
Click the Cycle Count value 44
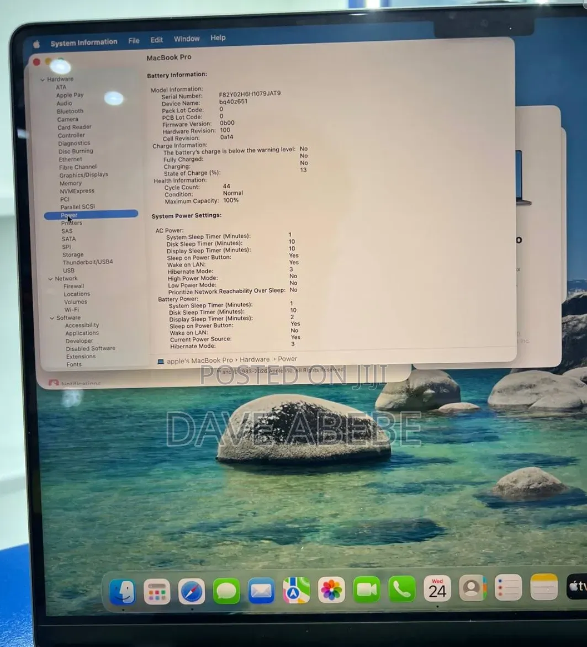coord(226,186)
